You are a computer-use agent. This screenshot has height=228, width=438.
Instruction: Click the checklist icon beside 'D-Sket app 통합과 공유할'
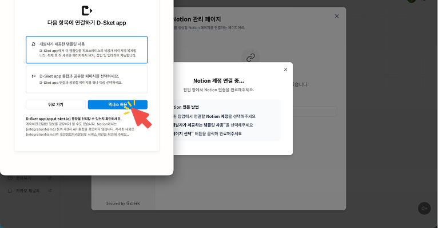pyautogui.click(x=34, y=76)
